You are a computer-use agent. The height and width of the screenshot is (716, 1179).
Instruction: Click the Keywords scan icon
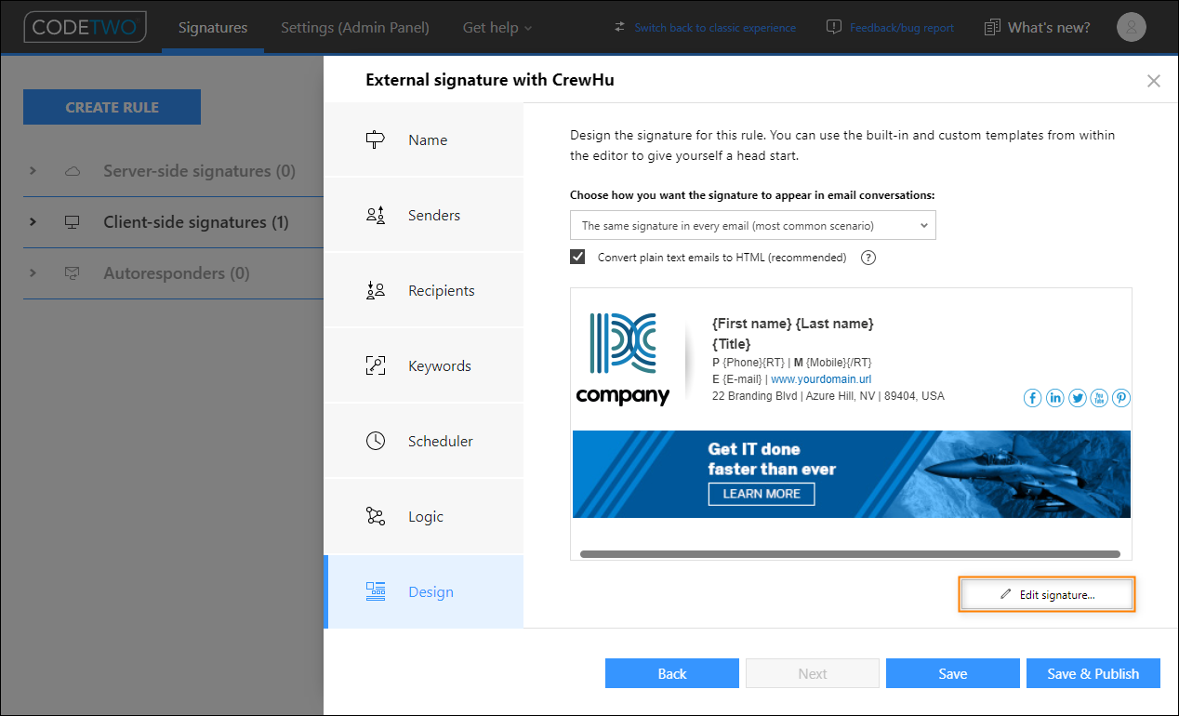[376, 365]
